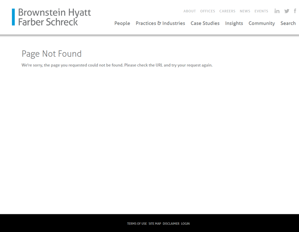Click the "We're sorry" error message text
This screenshot has width=299, height=232.
tap(117, 65)
